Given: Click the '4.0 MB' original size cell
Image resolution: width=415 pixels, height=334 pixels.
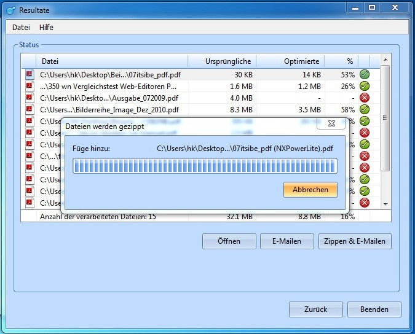Looking at the screenshot, I should [242, 98].
